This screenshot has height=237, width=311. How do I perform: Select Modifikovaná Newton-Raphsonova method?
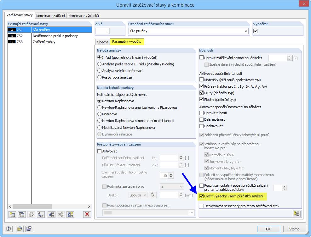click(x=99, y=127)
